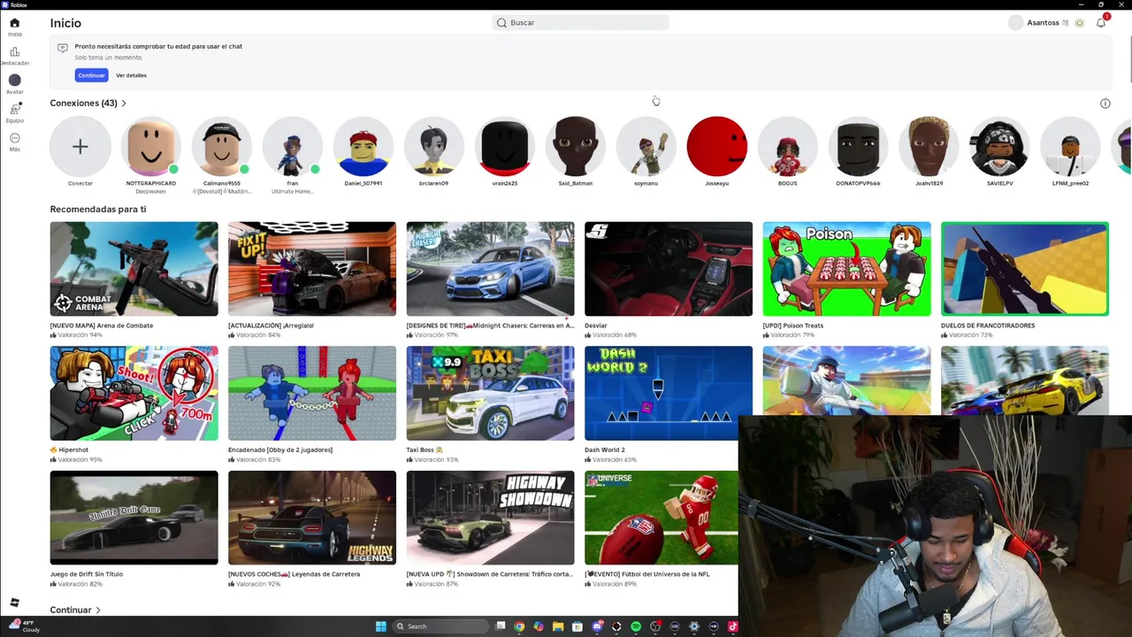This screenshot has width=1132, height=637.
Task: Open ¡Arréglalo! Fix It Up thumbnail
Action: click(x=312, y=269)
